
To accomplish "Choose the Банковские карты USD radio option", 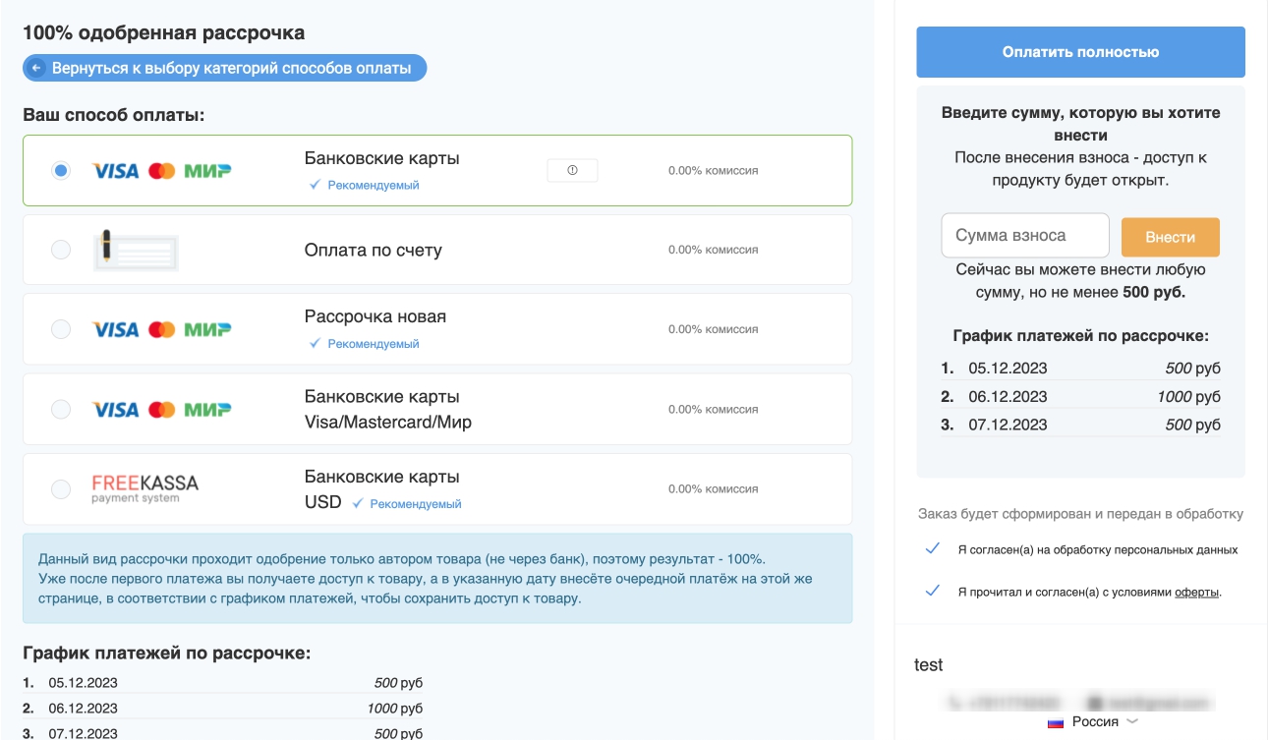I will click(61, 488).
